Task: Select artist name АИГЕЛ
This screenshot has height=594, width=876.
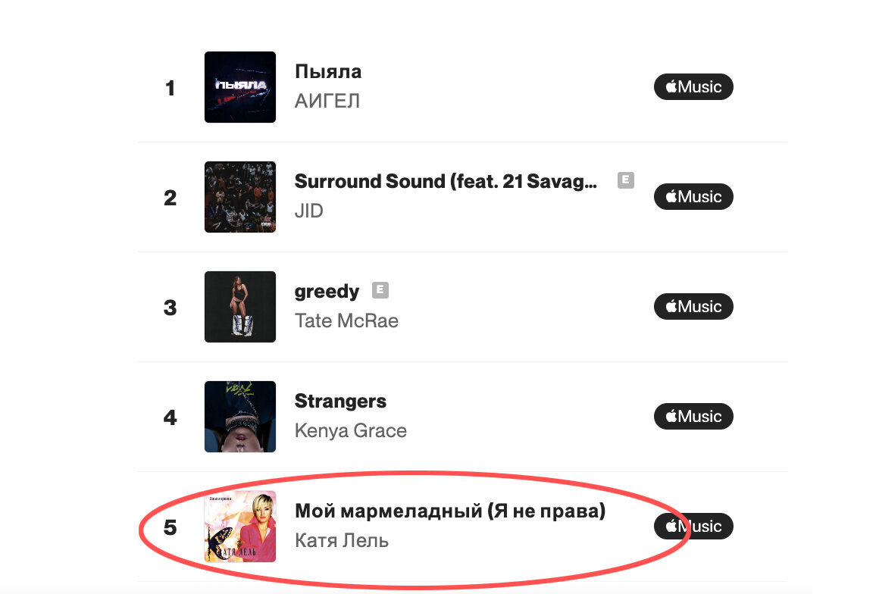Action: (x=327, y=101)
